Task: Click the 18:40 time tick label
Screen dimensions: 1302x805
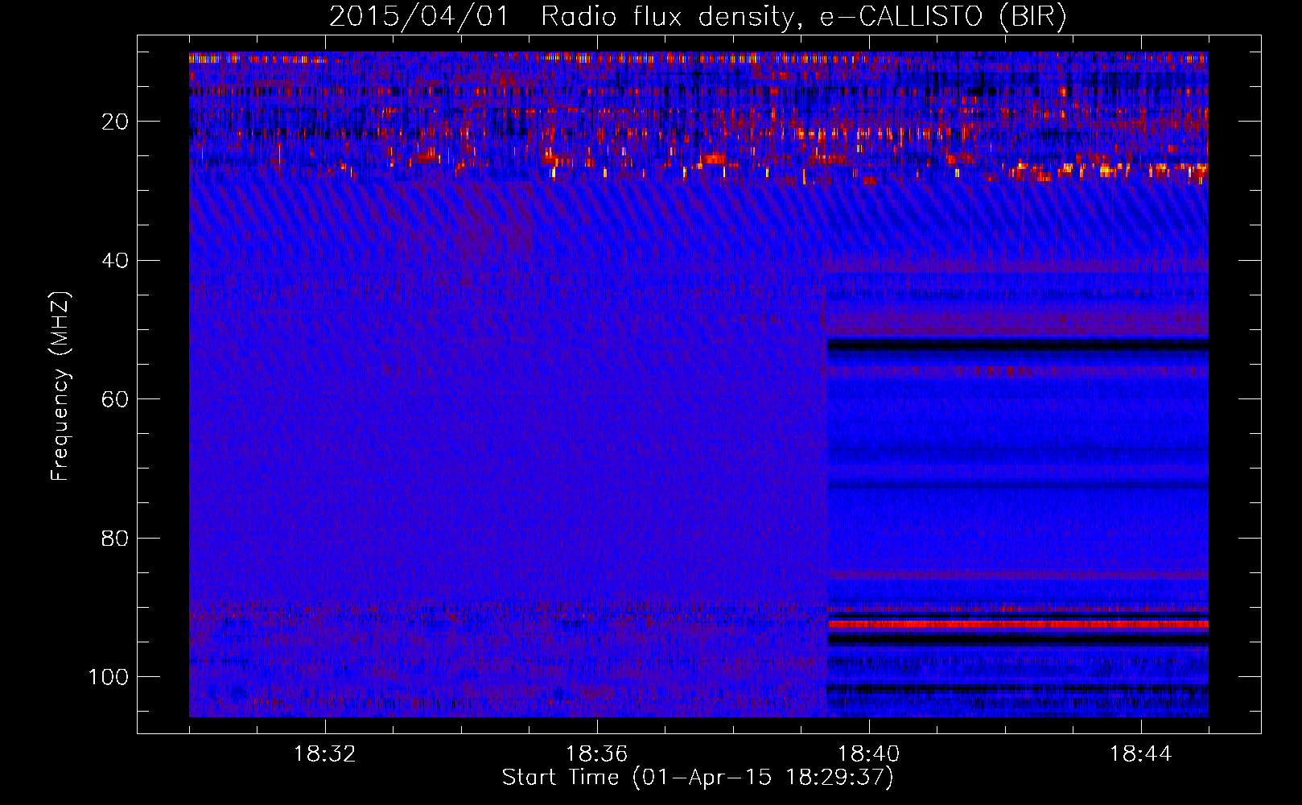Action: (x=868, y=754)
